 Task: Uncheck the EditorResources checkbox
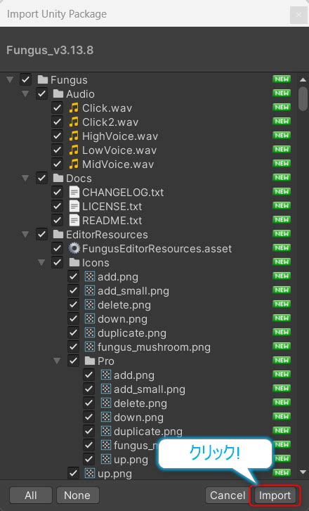[41, 234]
